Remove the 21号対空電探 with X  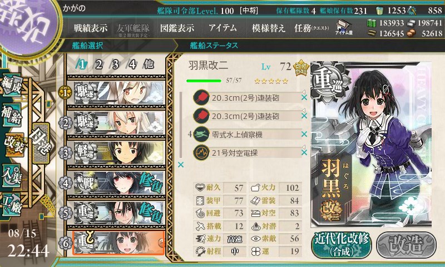[304, 152]
